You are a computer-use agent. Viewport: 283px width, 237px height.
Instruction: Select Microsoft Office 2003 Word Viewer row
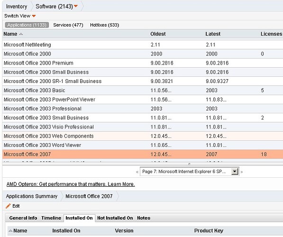[x=143, y=145]
